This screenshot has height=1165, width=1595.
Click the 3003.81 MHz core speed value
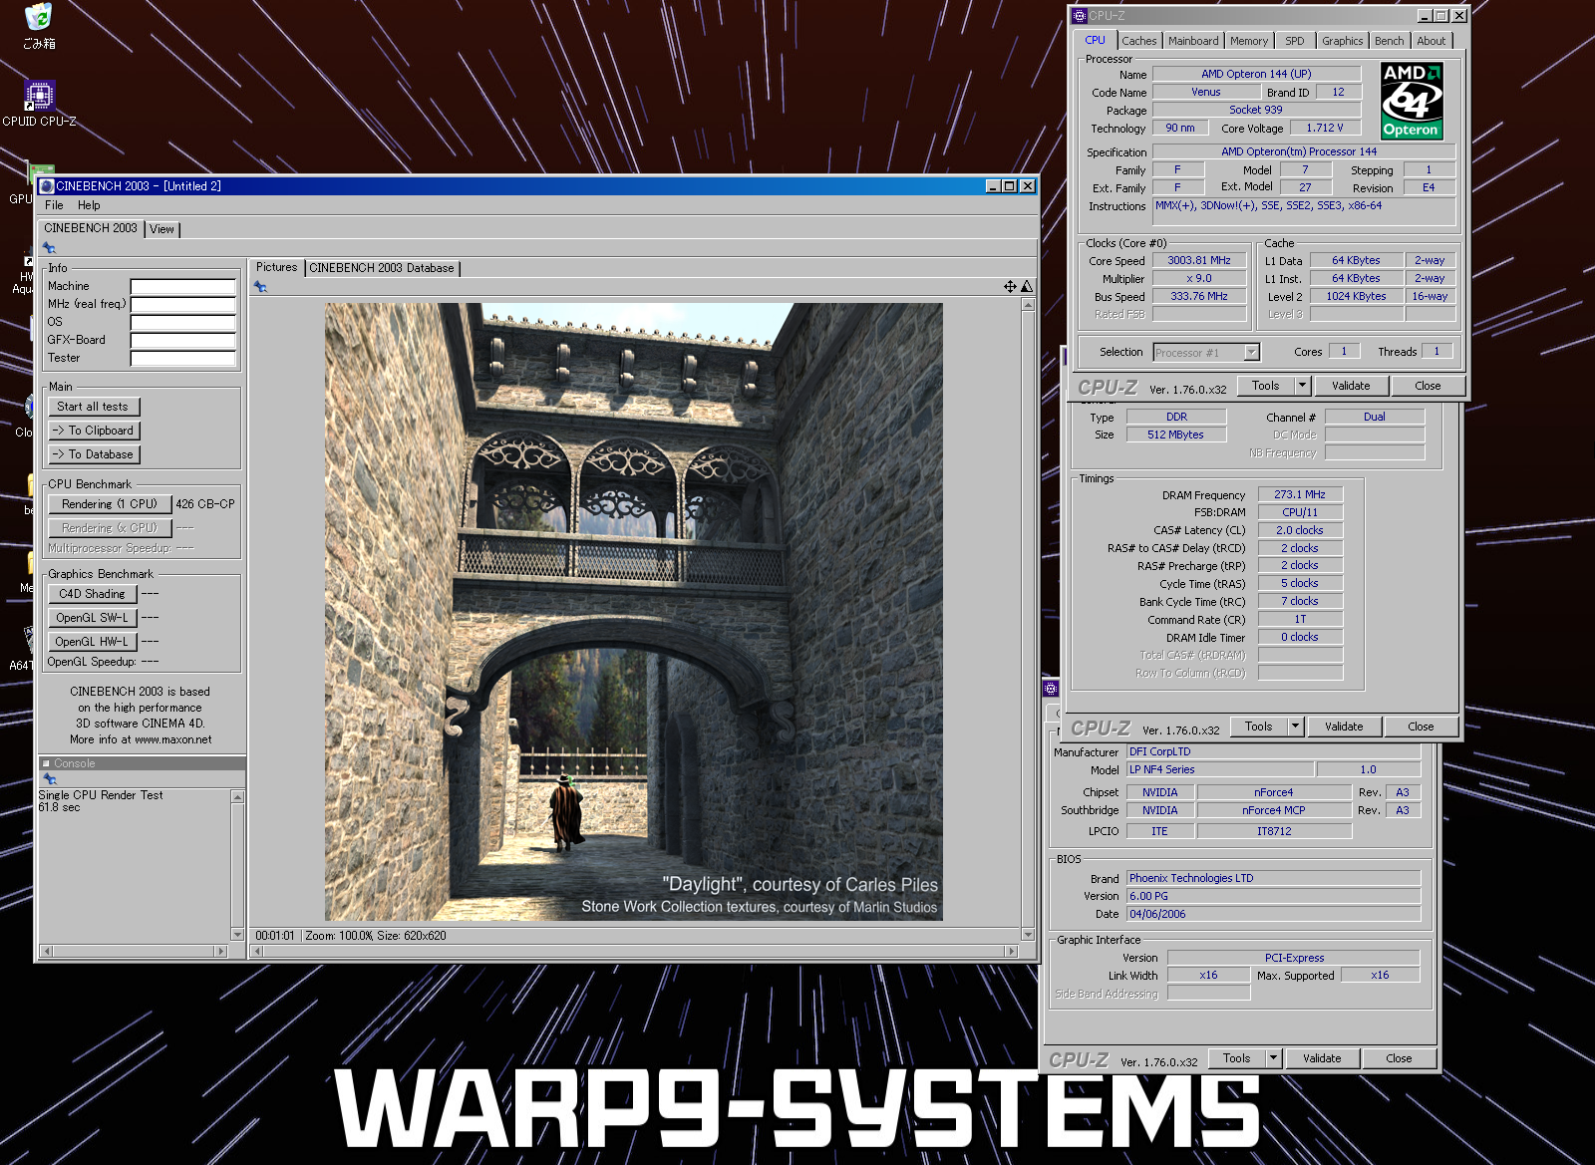(1199, 260)
